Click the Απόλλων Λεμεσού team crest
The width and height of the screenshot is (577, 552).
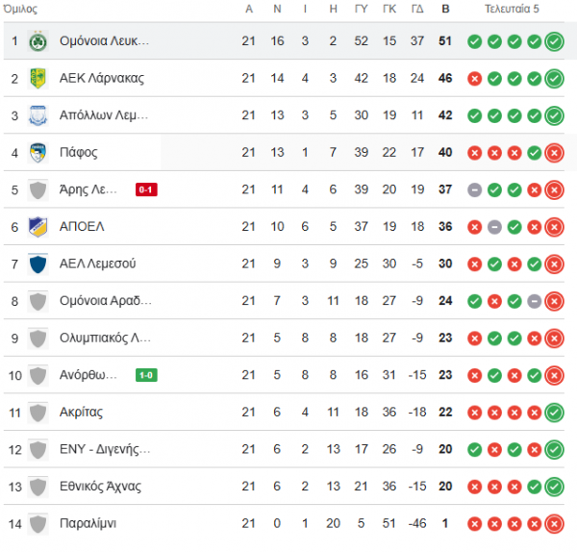tap(38, 115)
